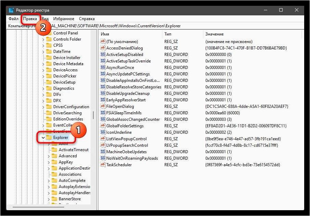Viewport: 310px width, 216px height.
Task: Click the string icon of GlobalFolderSettings
Action: click(x=103, y=126)
